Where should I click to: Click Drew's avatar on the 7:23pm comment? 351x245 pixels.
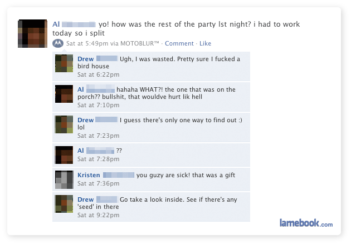coord(64,124)
